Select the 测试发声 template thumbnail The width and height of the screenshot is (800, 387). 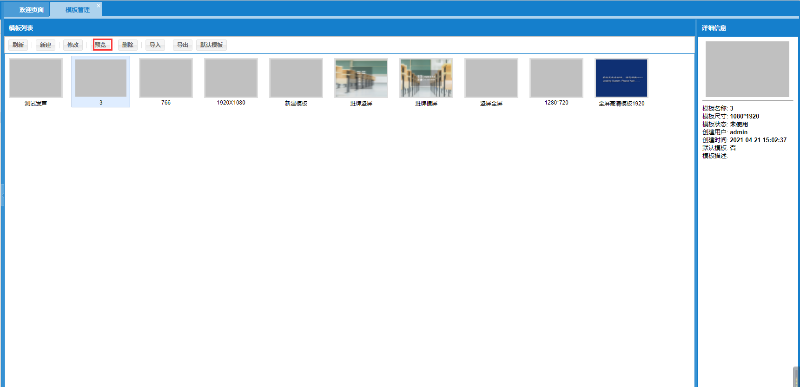[x=36, y=78]
